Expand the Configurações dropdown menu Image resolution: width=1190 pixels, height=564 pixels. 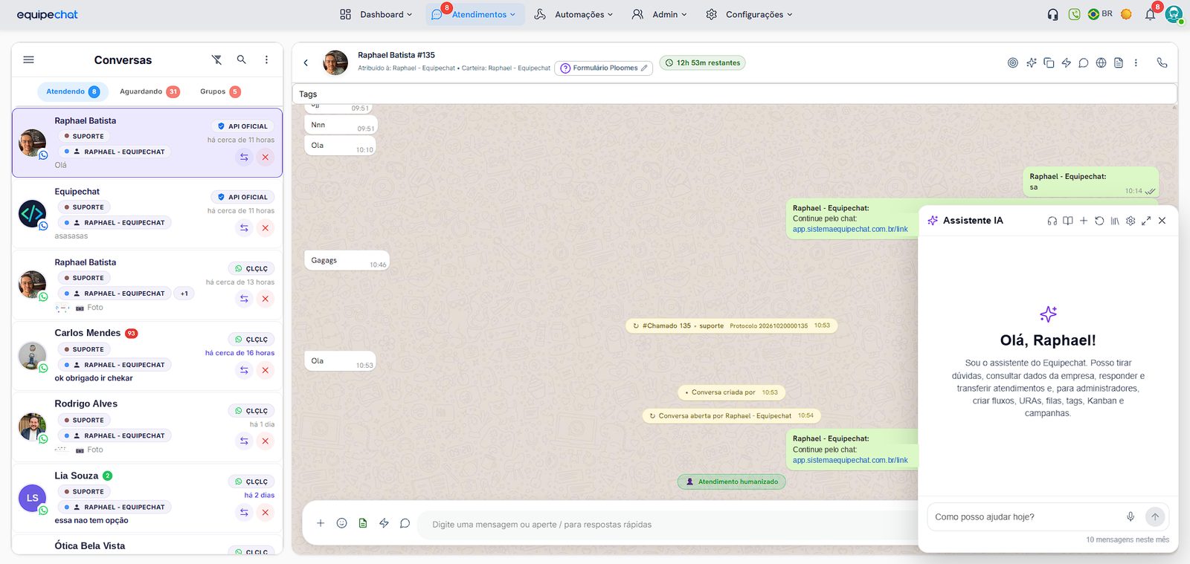point(749,14)
